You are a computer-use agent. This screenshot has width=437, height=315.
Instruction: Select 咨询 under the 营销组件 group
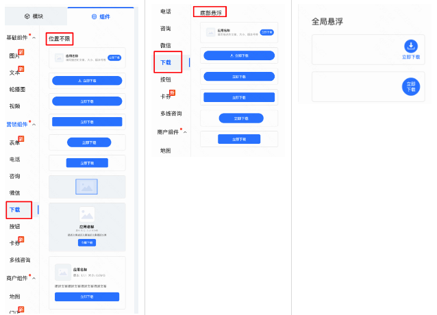[14, 176]
